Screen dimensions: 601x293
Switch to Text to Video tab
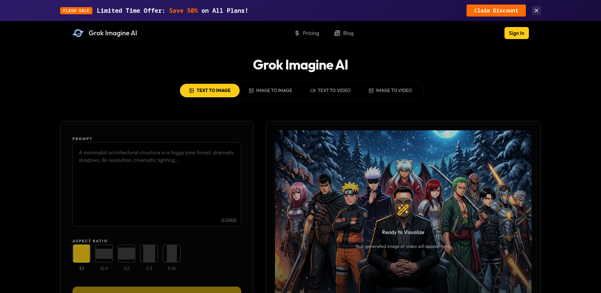(x=331, y=91)
